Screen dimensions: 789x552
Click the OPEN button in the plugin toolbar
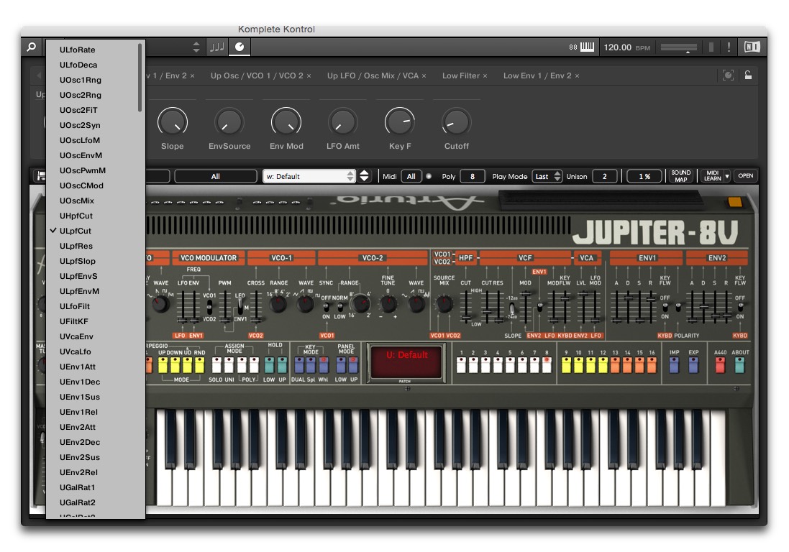(745, 175)
